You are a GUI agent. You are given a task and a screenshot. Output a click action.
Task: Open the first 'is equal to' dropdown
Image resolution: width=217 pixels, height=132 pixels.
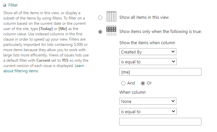pyautogui.click(x=148, y=62)
